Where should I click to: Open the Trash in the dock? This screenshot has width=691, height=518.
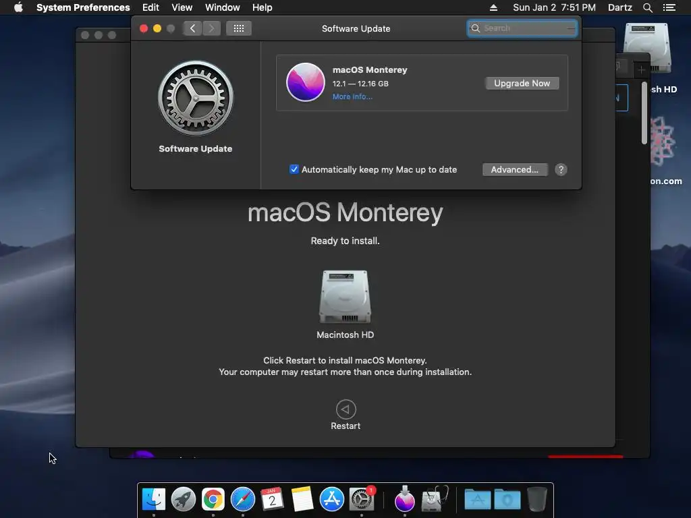click(x=537, y=499)
